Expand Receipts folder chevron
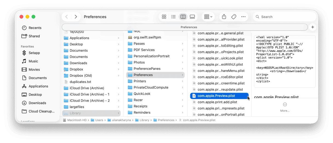The image size is (333, 143). [x=182, y=106]
